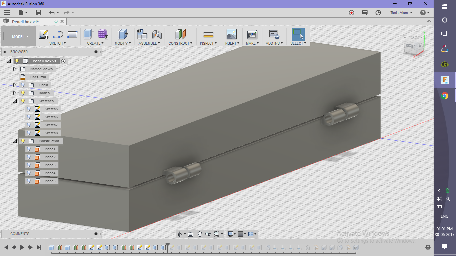Select the 2-Point Rectangle sketch tool
This screenshot has width=456, height=256.
pyautogui.click(x=72, y=34)
